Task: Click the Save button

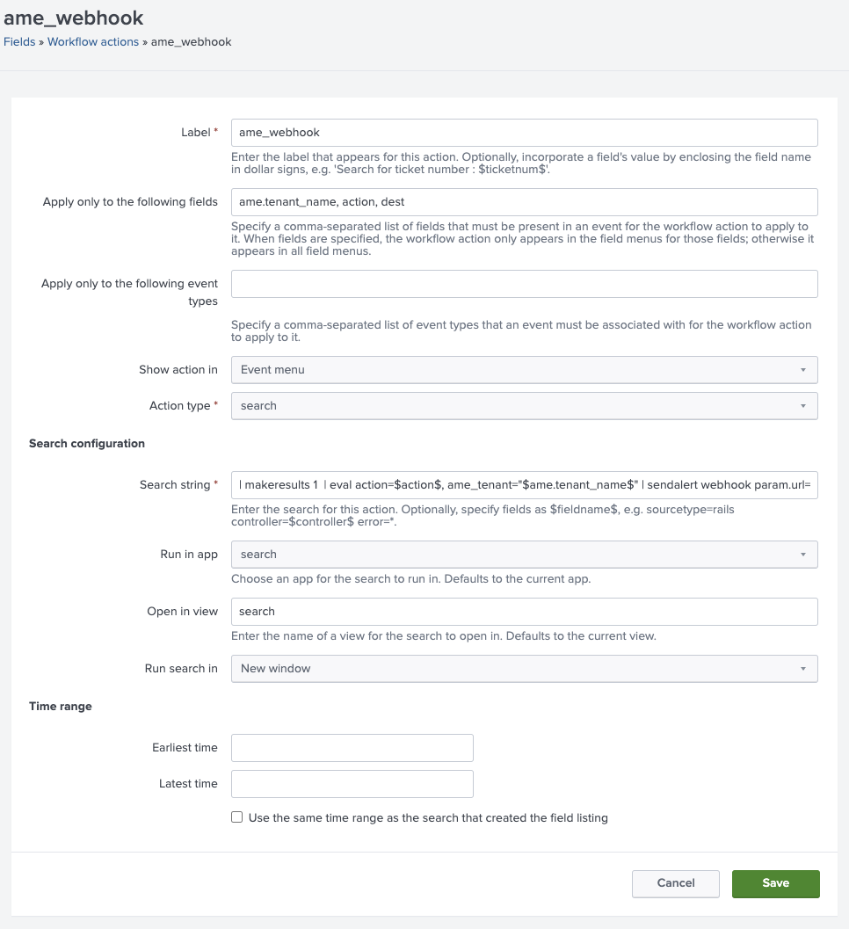Action: 775,883
